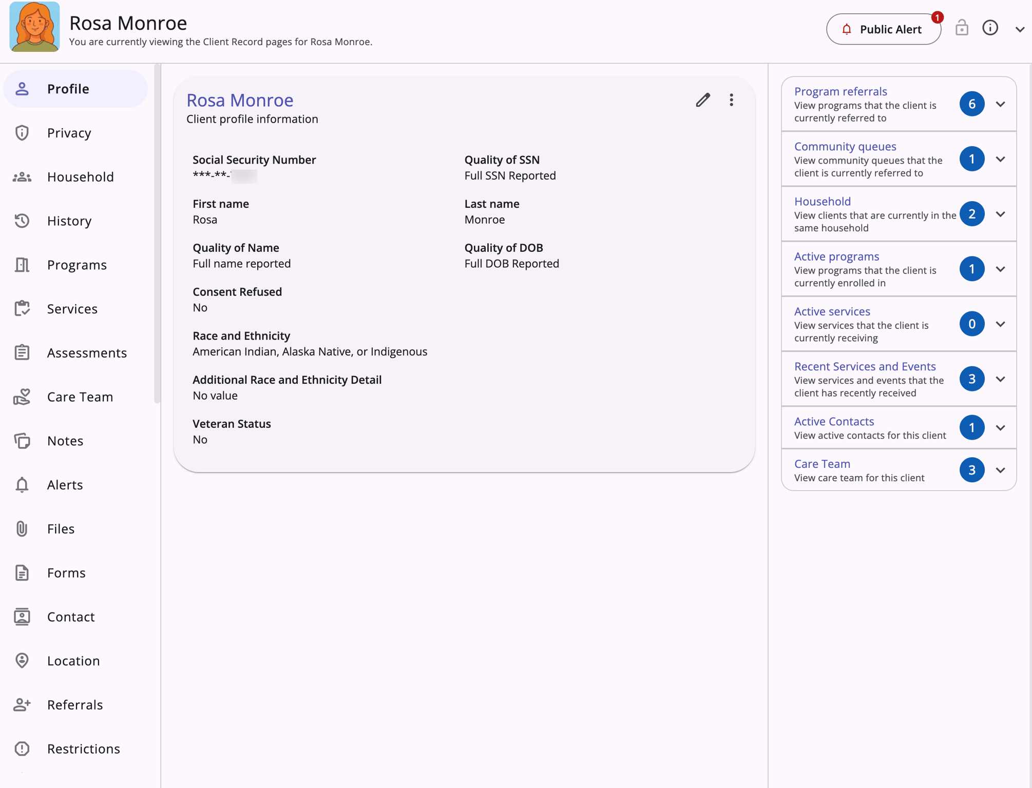Viewport: 1032px width, 788px height.
Task: Click the Program referrals count badge 6
Action: 971,104
